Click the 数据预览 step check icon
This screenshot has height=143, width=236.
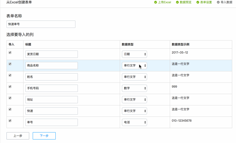[x=177, y=2]
